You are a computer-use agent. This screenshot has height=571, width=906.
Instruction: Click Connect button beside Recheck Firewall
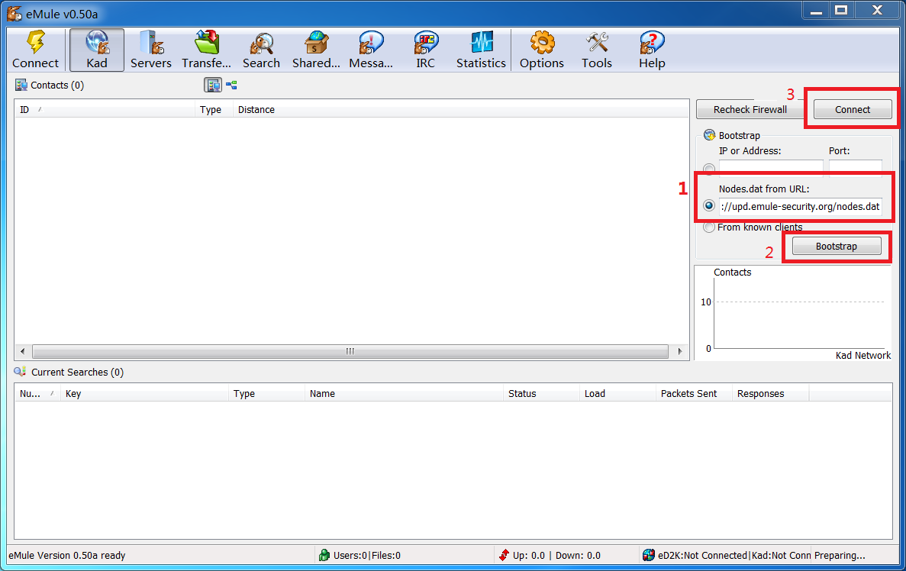[x=852, y=109]
